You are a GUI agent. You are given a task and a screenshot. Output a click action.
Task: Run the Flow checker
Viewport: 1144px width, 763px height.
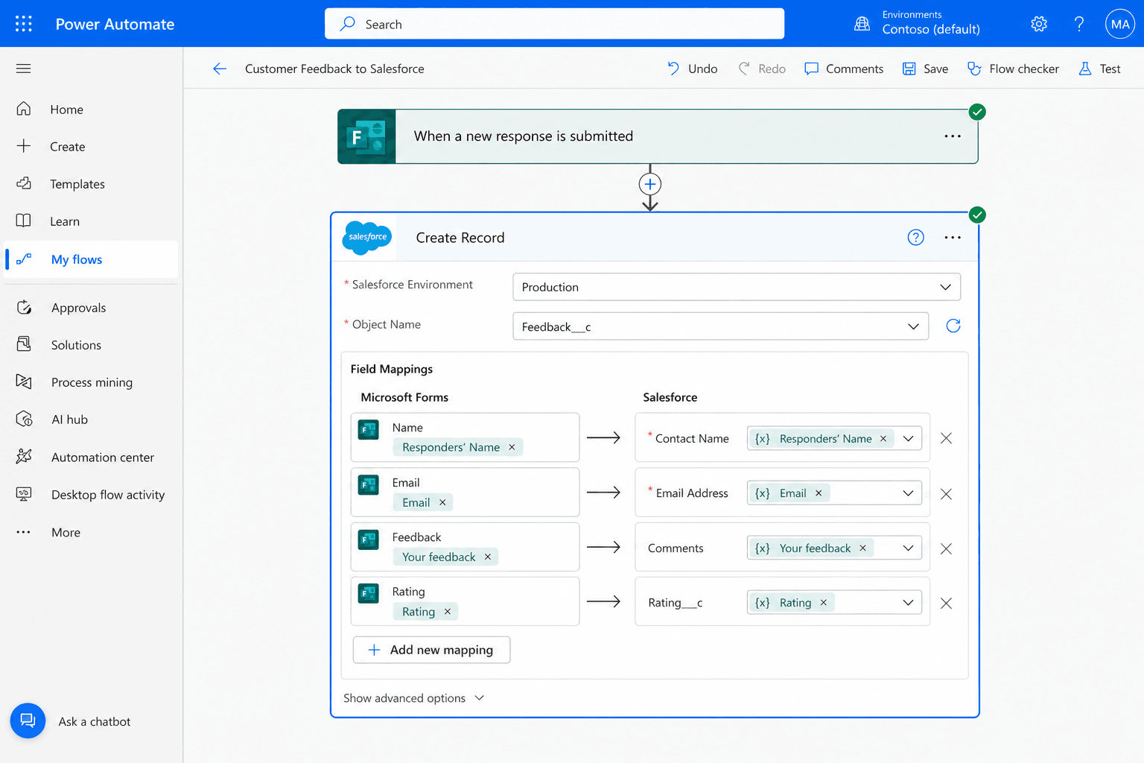[x=1013, y=69]
